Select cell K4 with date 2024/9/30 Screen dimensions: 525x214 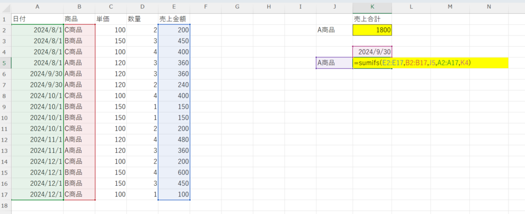pyautogui.click(x=372, y=52)
